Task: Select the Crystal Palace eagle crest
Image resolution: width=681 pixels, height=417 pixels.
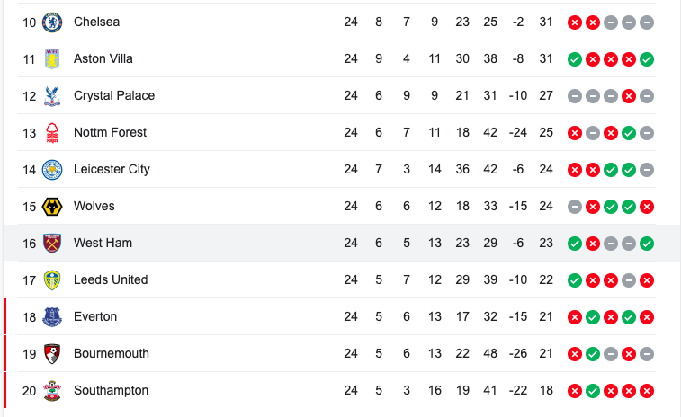Action: point(52,96)
